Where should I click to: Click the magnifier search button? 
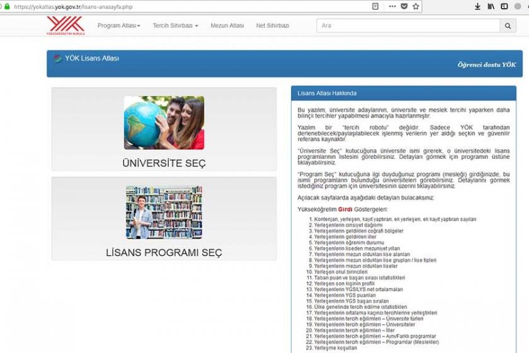(x=508, y=26)
